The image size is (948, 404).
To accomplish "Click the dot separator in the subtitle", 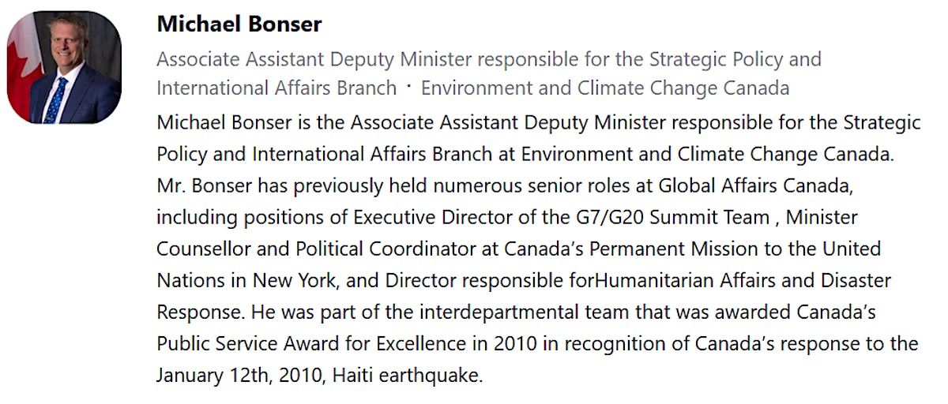I will (x=408, y=88).
